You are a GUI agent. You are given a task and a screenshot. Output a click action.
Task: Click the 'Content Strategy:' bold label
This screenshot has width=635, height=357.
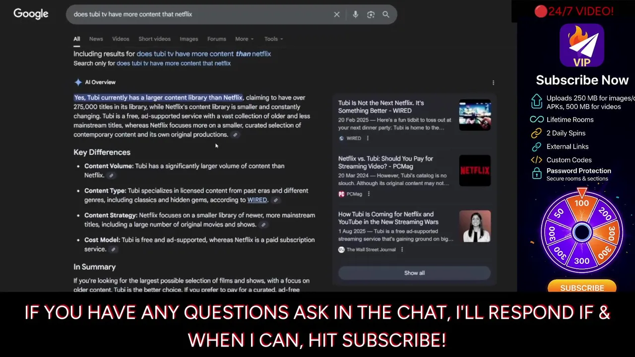click(x=111, y=215)
